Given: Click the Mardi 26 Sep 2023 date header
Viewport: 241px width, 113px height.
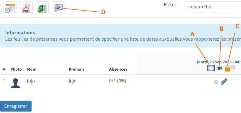Looking at the screenshot, I should 219,62.
